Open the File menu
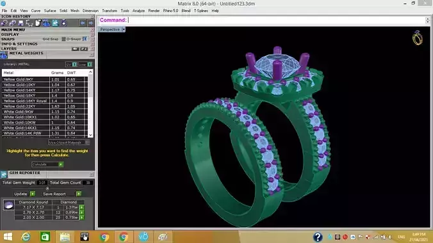The width and height of the screenshot is (433, 243). coord(4,11)
